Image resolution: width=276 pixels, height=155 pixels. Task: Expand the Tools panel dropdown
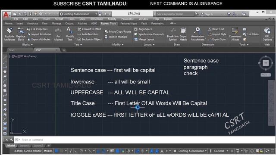[244, 45]
